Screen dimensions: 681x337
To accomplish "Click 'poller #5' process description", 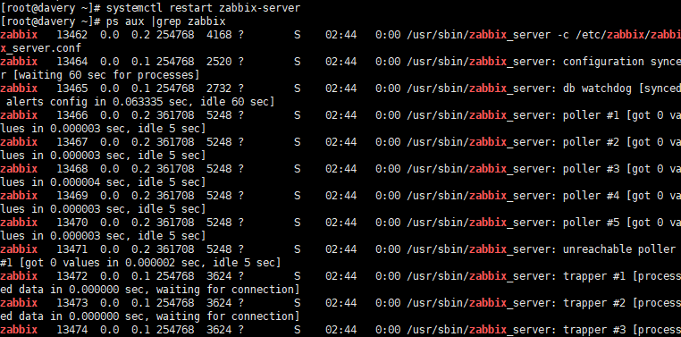I will click(591, 223).
